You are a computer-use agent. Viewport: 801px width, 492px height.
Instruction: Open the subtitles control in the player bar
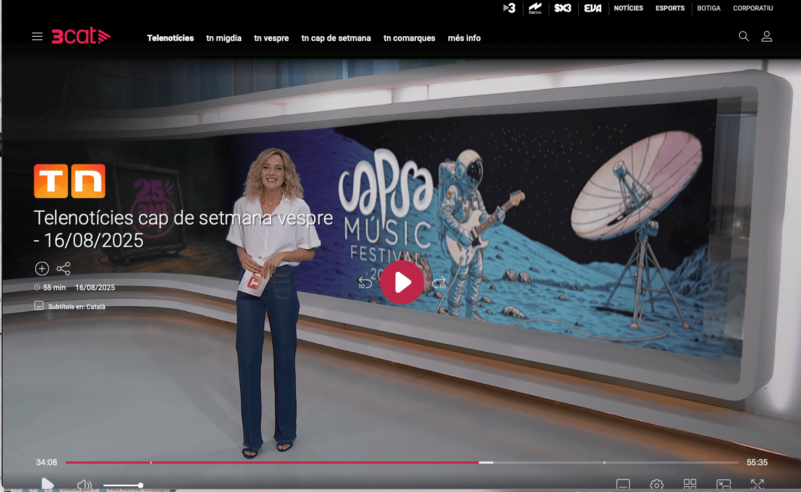tap(623, 485)
